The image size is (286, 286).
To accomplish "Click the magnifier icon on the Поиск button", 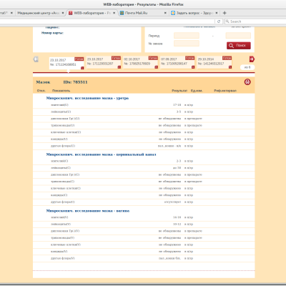I will pyautogui.click(x=231, y=46).
